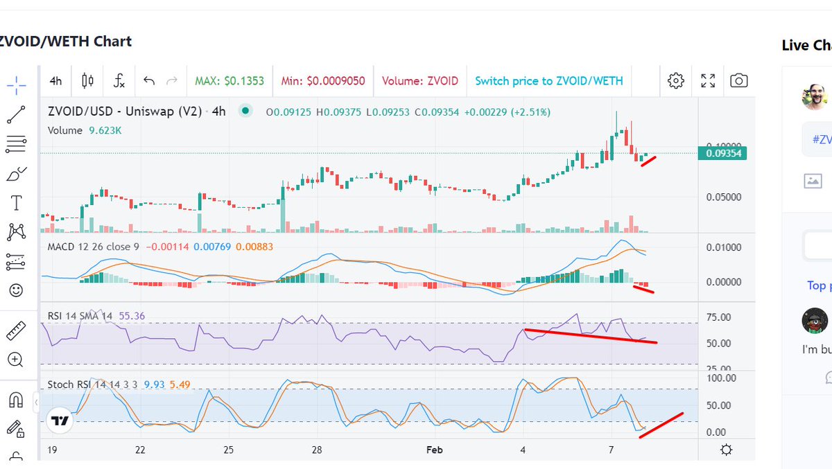The width and height of the screenshot is (832, 469).
Task: Click the 28 date label on time axis
Action: 317,450
